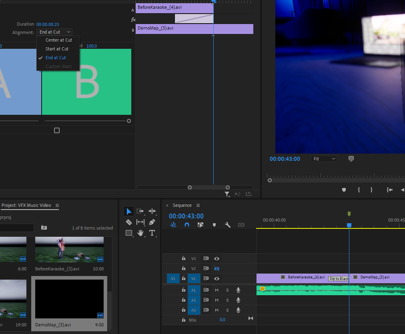Choose Start at Cut alignment
The width and height of the screenshot is (405, 334).
[x=57, y=49]
